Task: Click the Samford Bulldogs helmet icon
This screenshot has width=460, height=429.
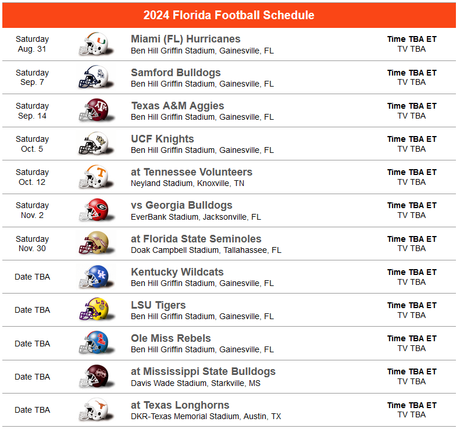Action: pyautogui.click(x=93, y=77)
